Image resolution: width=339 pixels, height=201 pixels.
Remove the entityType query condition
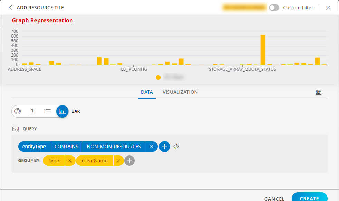coord(151,147)
